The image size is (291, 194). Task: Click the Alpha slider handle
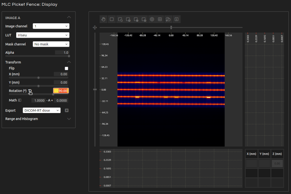(x=69, y=56)
